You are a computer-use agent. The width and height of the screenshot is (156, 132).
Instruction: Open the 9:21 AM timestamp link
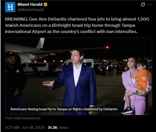pos(12,128)
